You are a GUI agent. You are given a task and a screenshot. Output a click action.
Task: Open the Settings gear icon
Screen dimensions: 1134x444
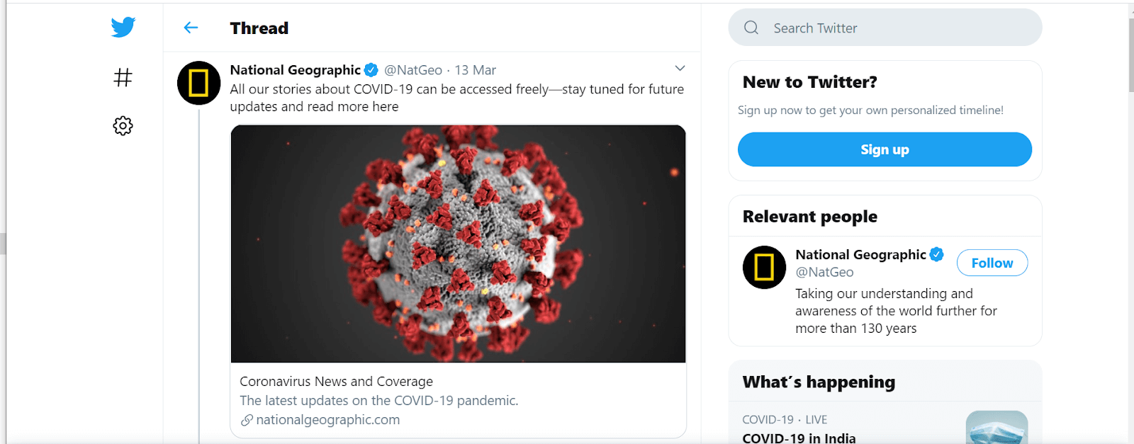[x=122, y=125]
